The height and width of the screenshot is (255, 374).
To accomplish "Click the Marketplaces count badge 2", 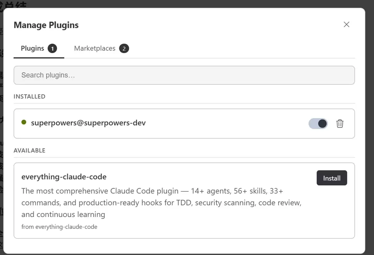I will [124, 49].
